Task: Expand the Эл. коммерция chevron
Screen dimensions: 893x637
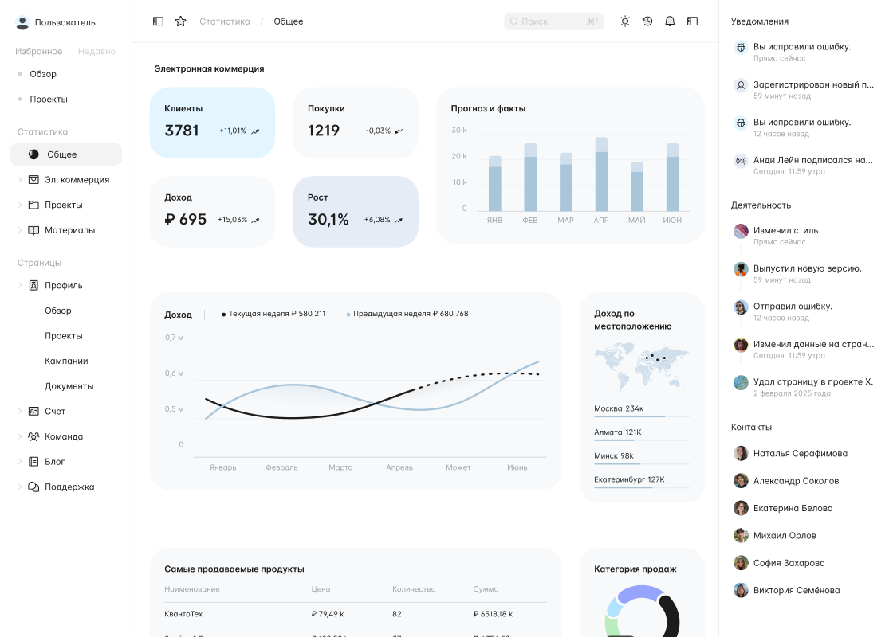Action: click(x=20, y=180)
